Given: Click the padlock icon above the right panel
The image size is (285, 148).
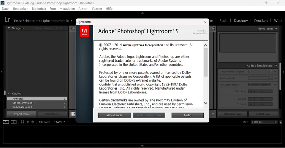Looking at the screenshot, I should point(213,28).
